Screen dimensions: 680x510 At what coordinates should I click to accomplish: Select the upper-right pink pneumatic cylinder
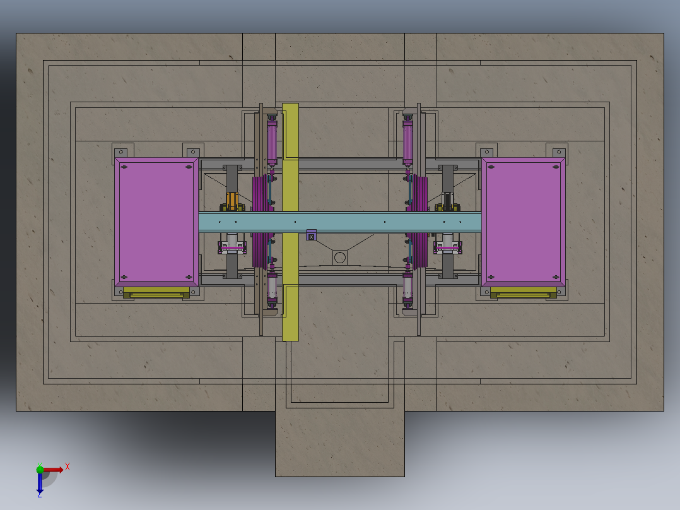pyautogui.click(x=407, y=141)
